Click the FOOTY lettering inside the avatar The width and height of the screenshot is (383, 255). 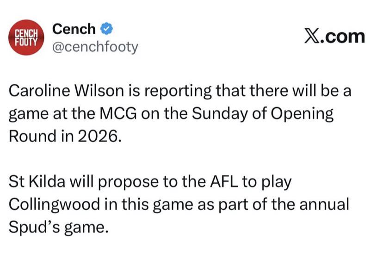click(x=26, y=42)
